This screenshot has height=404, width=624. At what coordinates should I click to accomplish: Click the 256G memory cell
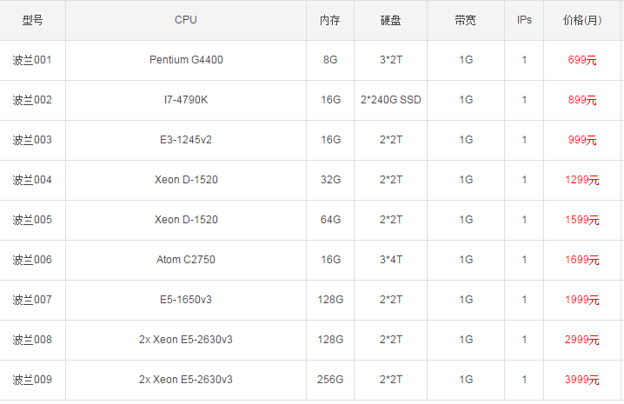coord(330,380)
